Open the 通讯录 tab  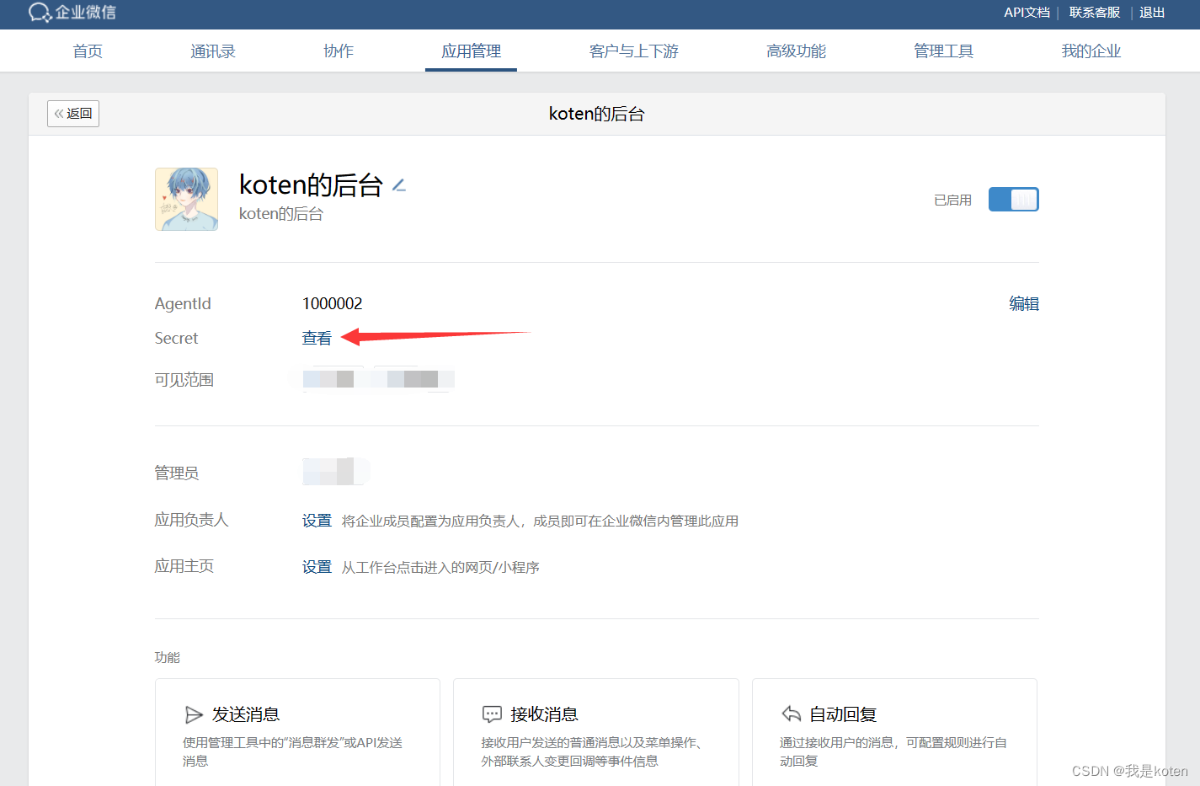(213, 51)
